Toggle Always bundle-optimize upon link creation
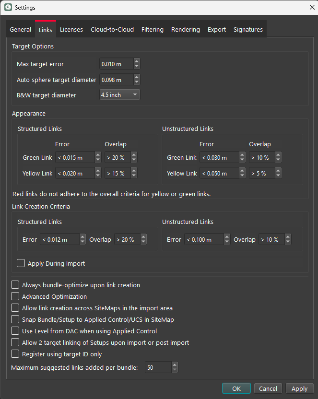The width and height of the screenshot is (318, 399). click(x=15, y=285)
